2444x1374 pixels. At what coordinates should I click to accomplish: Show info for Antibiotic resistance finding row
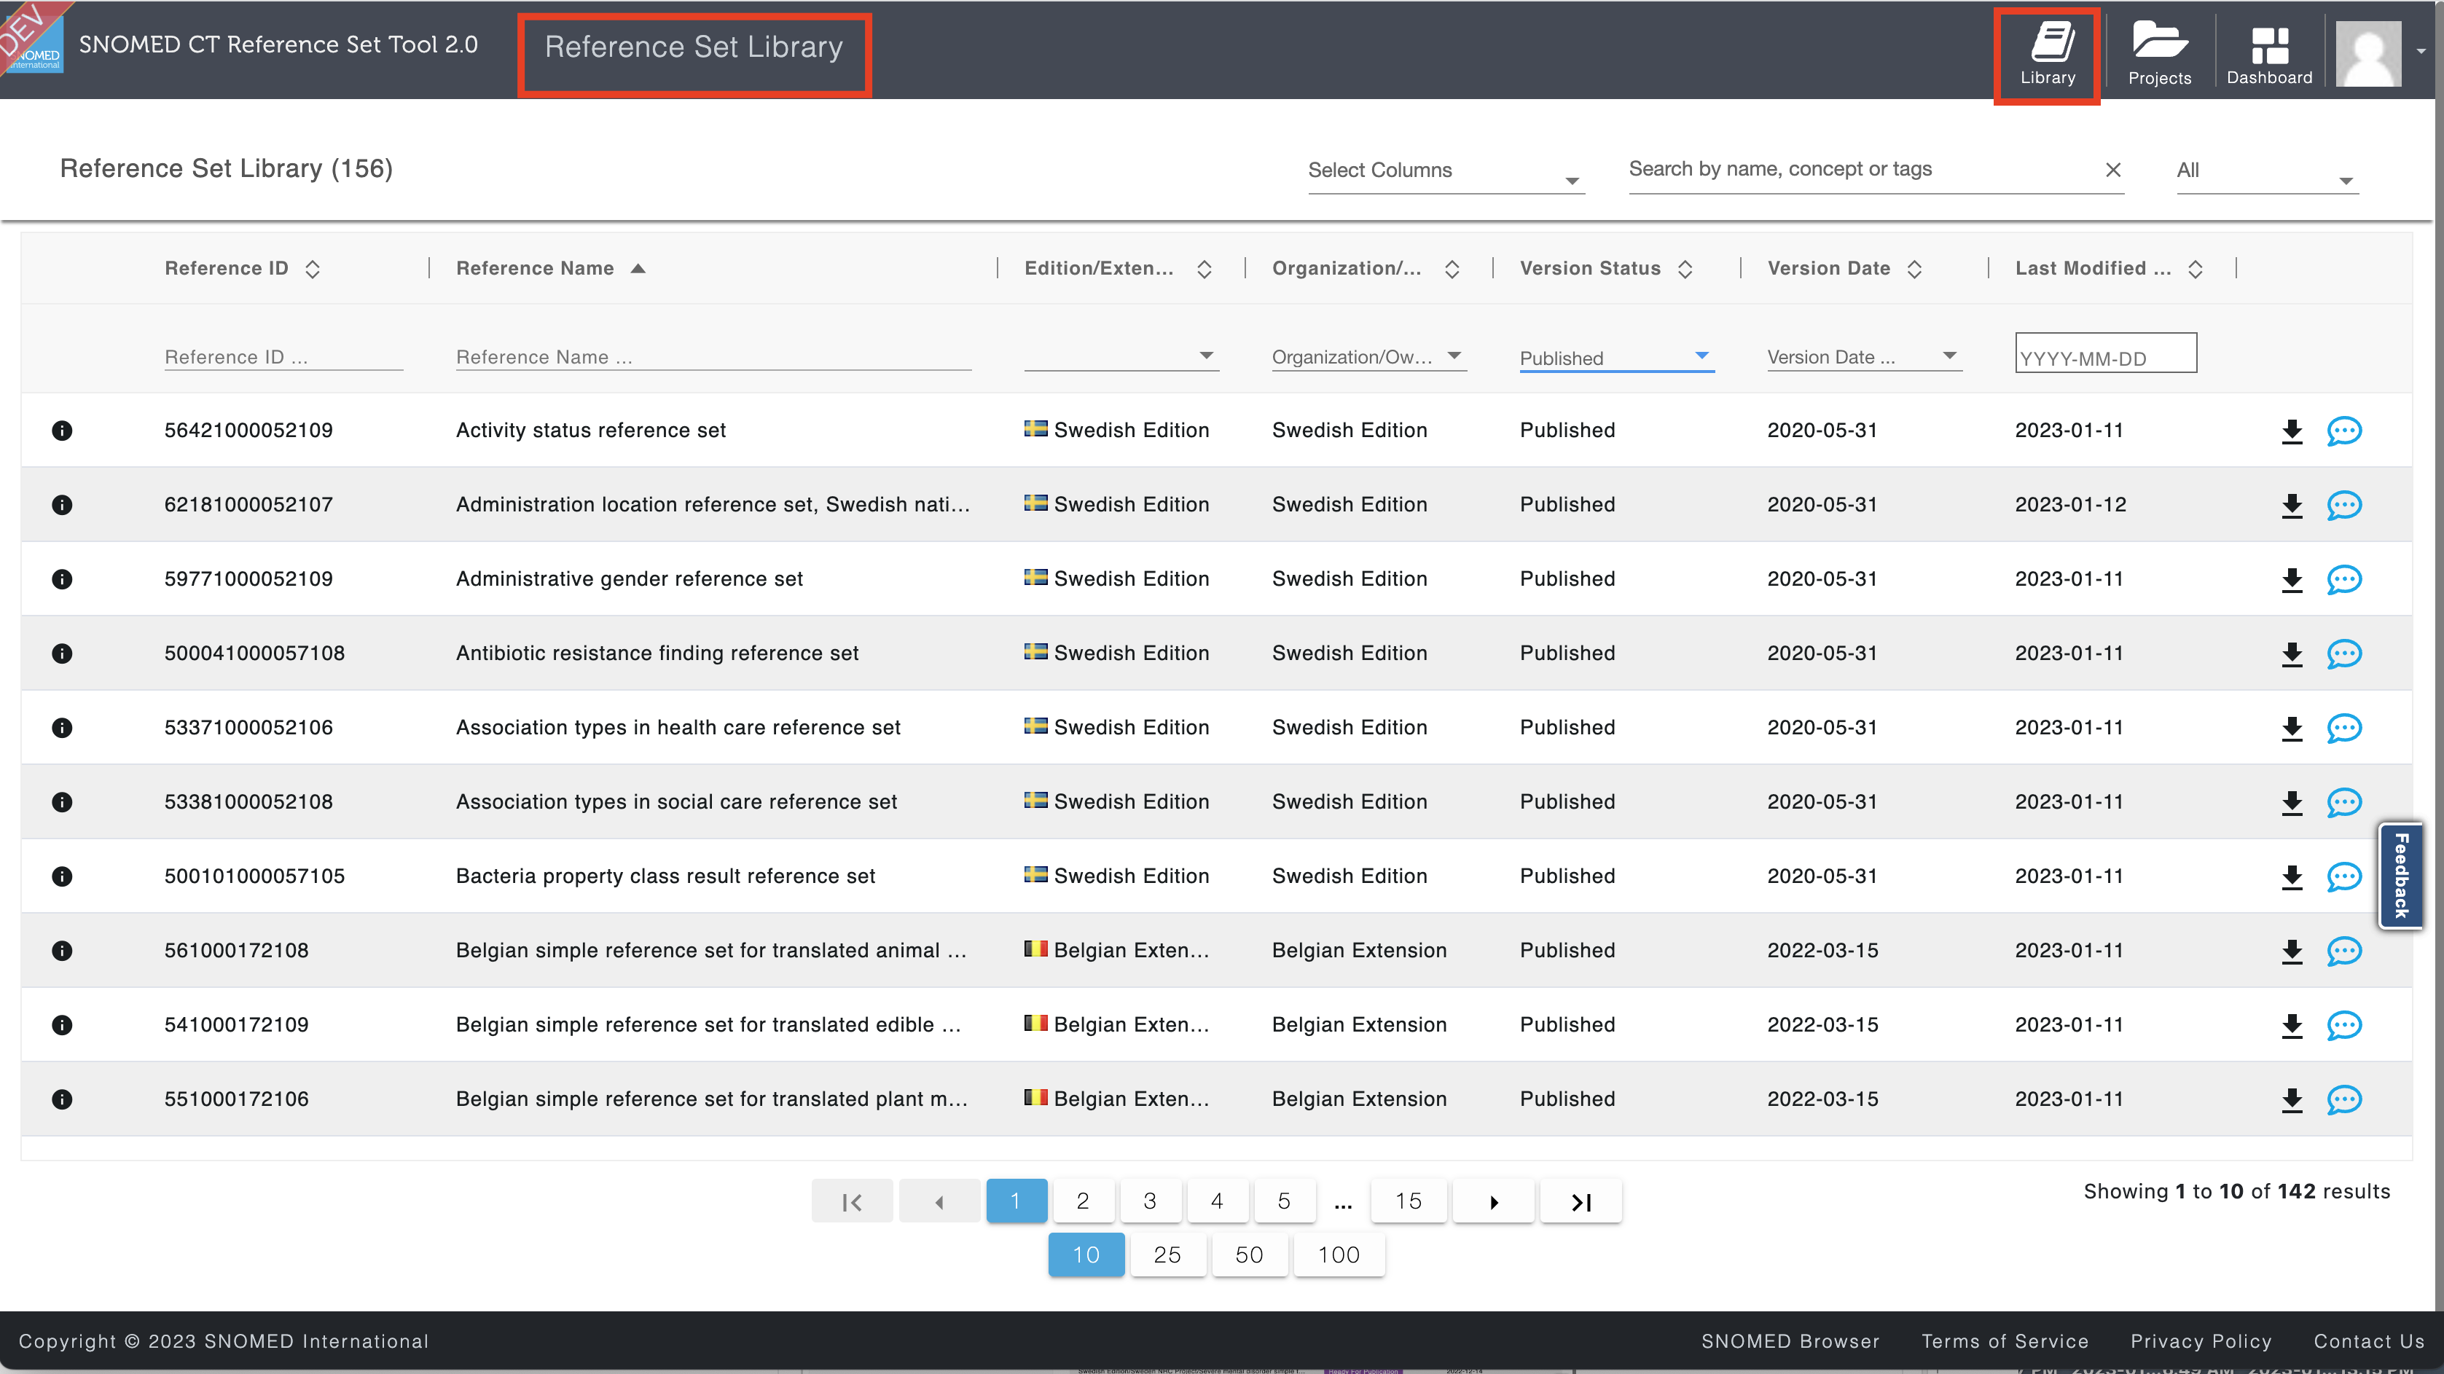62,653
